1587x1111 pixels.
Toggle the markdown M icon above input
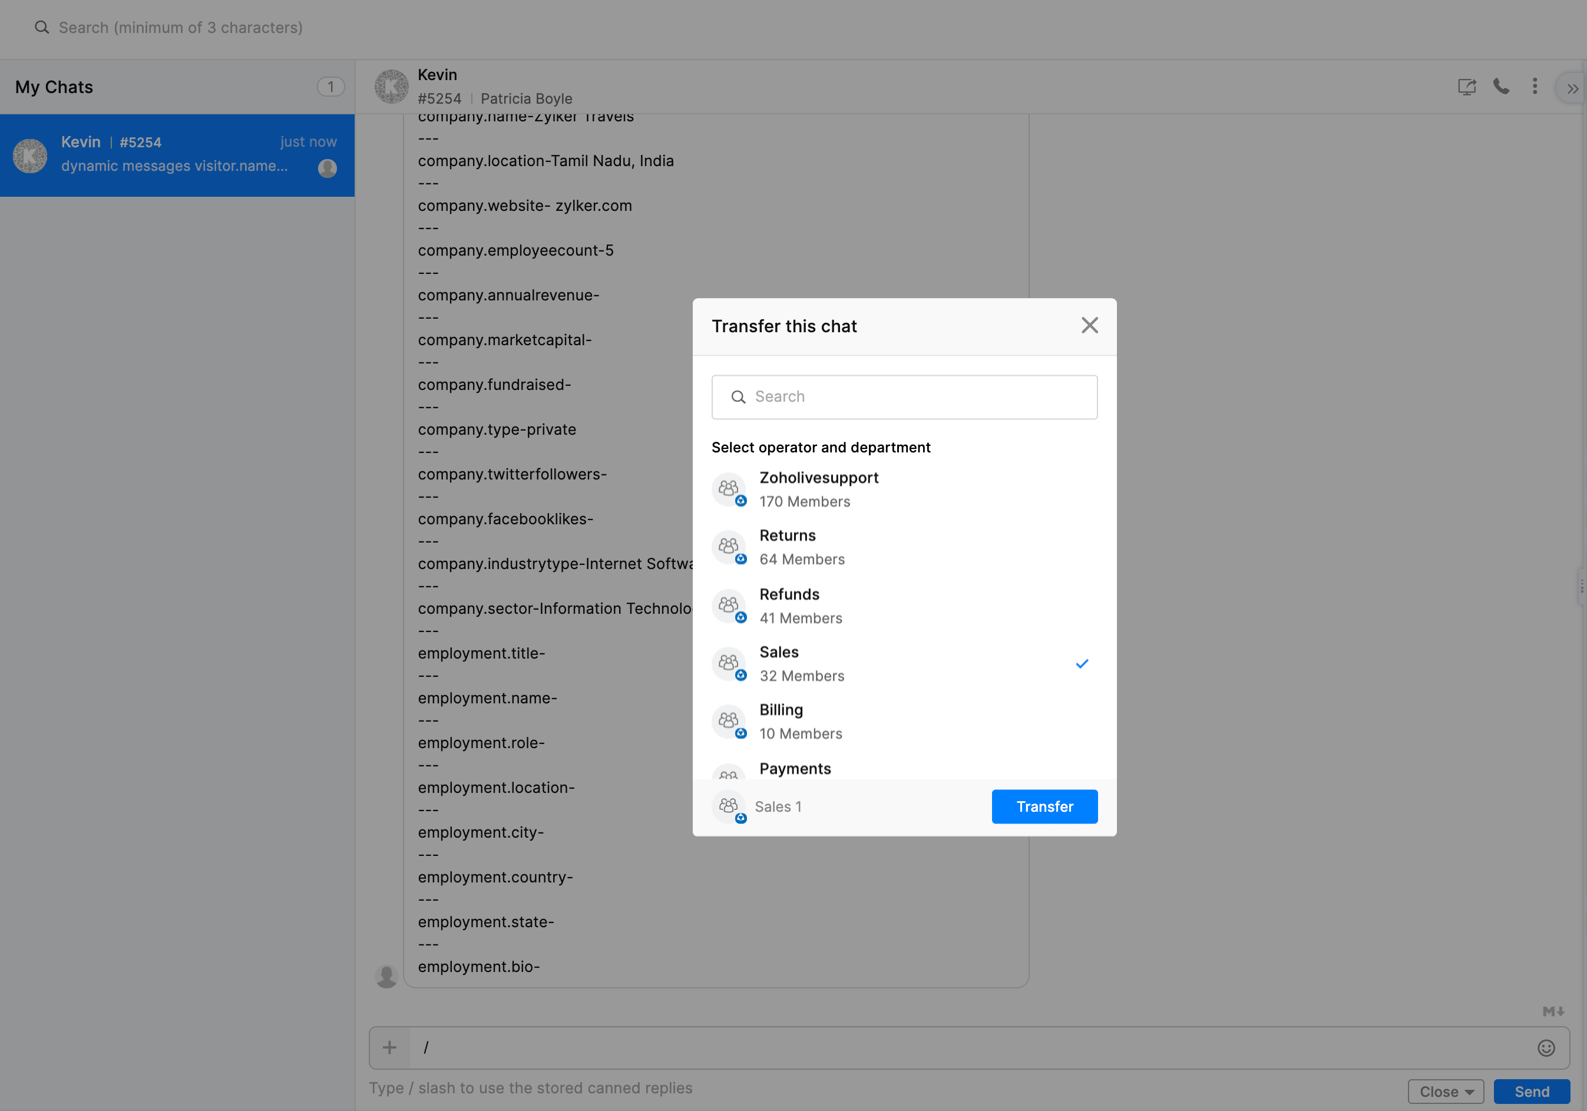[x=1552, y=1011]
